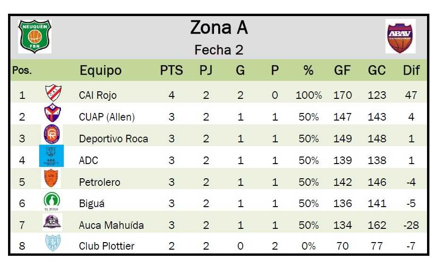Click the Club Plottier light-blue crest
436x261 pixels.
[51, 244]
